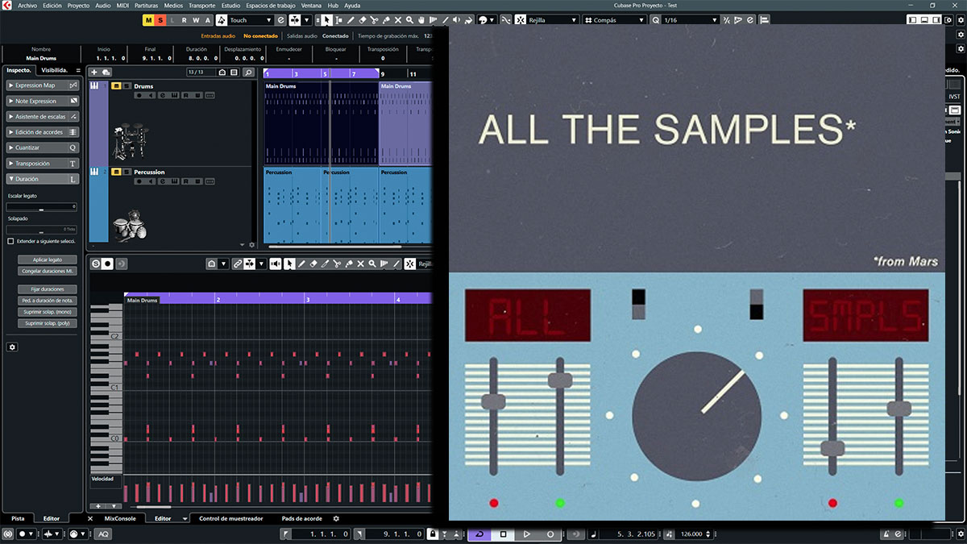Expand the Note Expression inspector section
The image size is (967, 544).
(43, 101)
